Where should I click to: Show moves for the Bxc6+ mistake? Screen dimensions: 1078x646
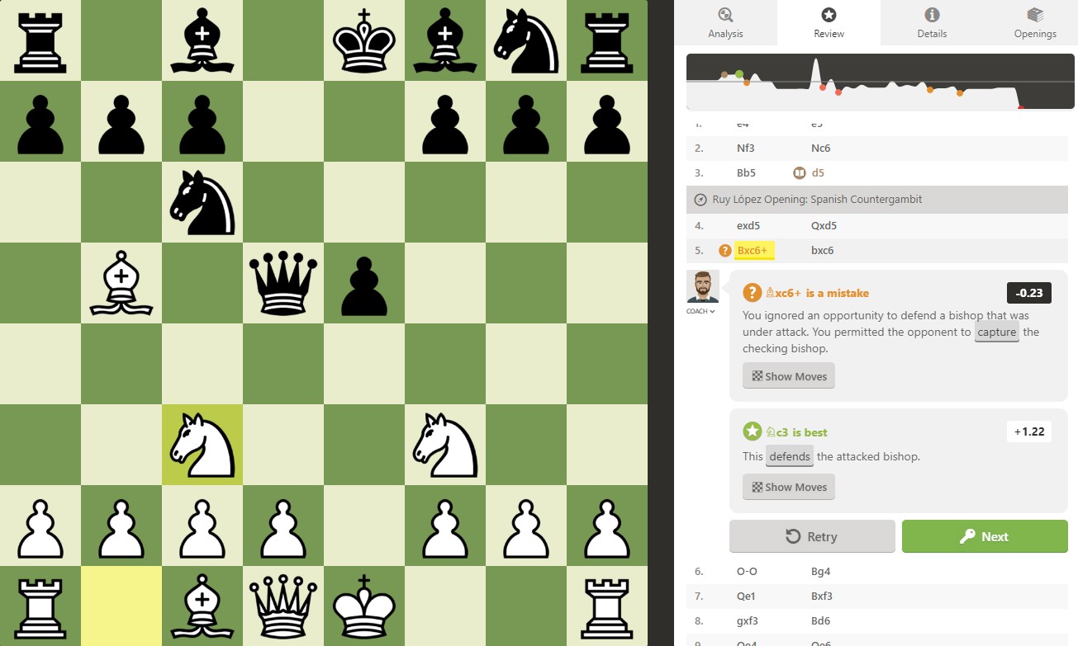click(789, 376)
